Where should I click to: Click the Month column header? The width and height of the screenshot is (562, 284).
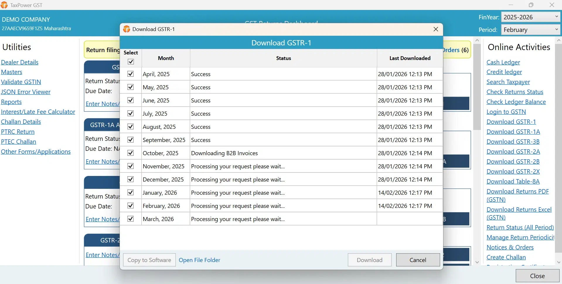166,58
